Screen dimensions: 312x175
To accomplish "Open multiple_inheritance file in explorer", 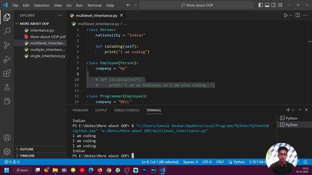I will [x=40, y=50].
